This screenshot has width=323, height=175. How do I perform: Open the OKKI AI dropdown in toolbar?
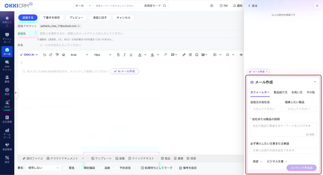[29, 55]
